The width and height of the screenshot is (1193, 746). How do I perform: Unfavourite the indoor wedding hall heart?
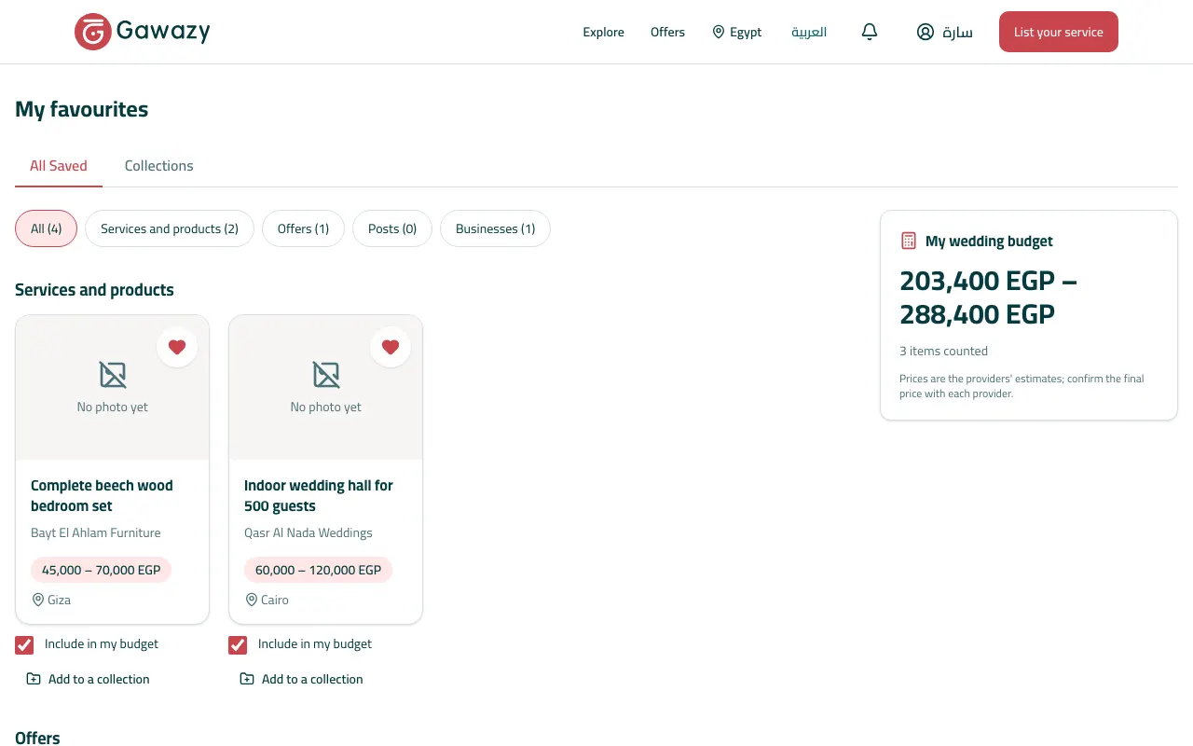(x=391, y=347)
